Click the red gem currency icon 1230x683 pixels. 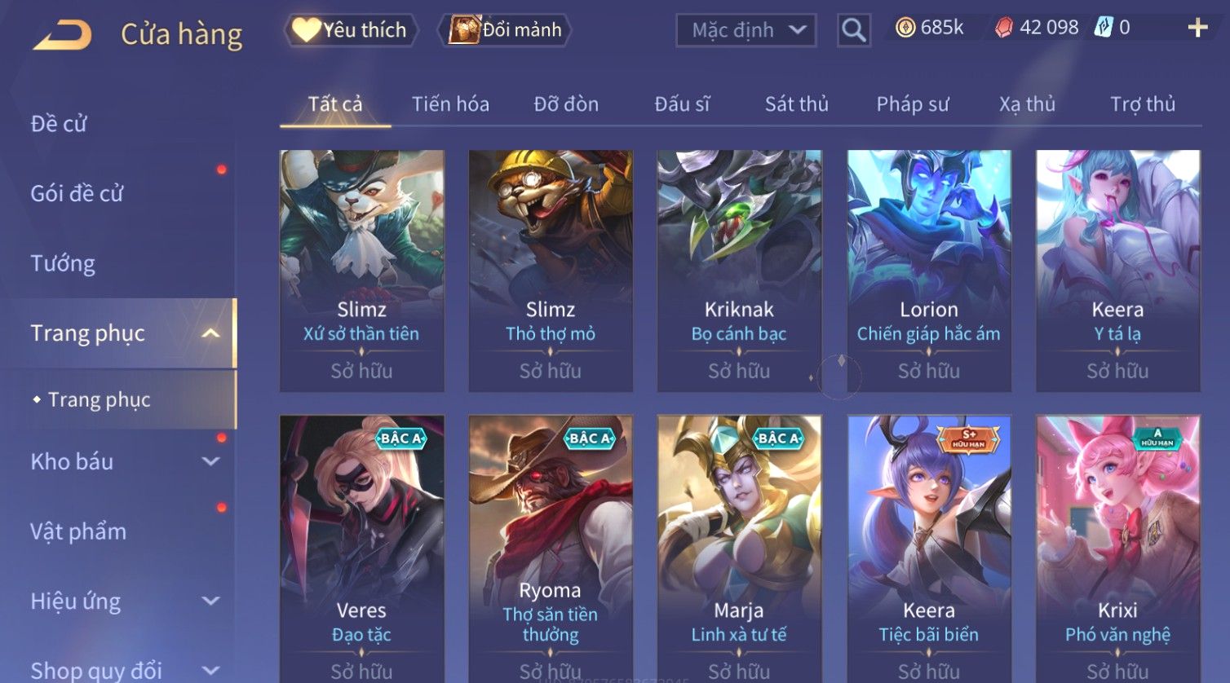1003,28
